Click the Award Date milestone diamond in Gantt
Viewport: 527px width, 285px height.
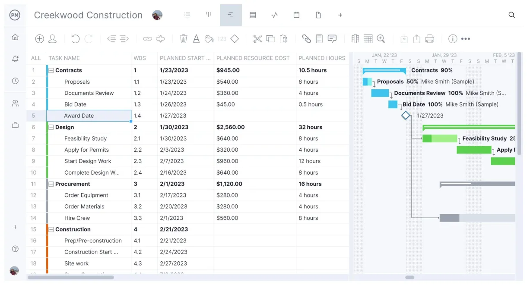405,116
